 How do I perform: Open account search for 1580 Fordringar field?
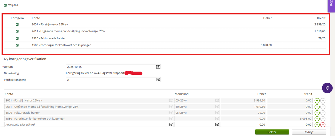click(x=171, y=119)
